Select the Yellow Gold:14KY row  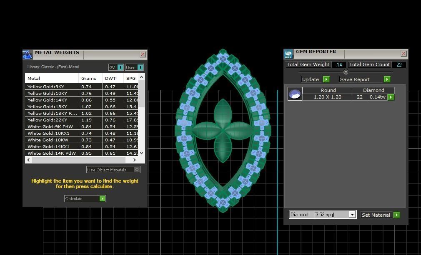(x=82, y=100)
